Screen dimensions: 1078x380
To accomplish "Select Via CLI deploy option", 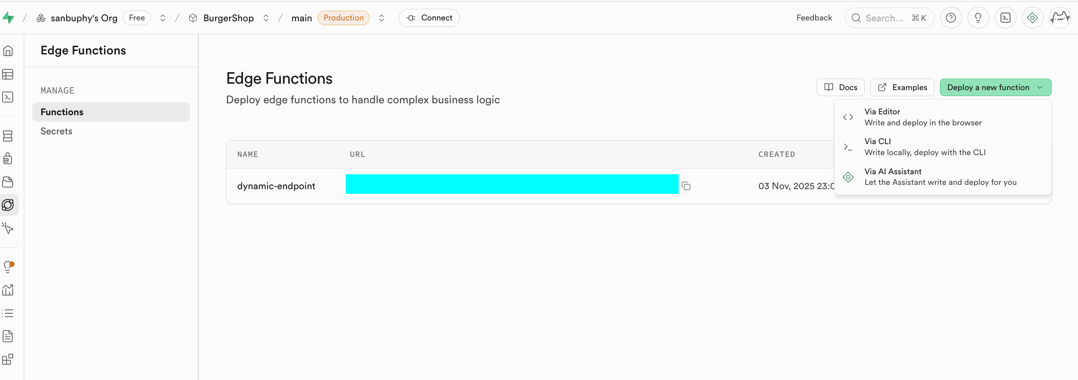I will [925, 147].
